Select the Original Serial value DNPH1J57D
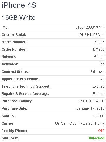The width and height of the screenshot is (106, 142). tap(92, 35)
